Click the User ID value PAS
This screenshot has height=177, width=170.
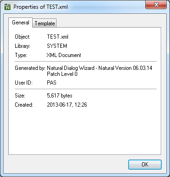coord(51,83)
